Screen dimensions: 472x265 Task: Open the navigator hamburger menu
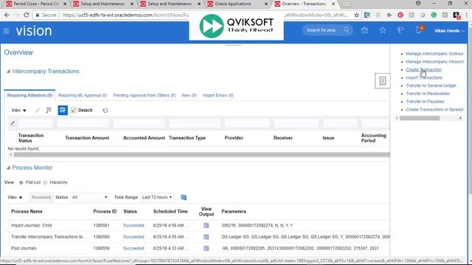[6, 31]
